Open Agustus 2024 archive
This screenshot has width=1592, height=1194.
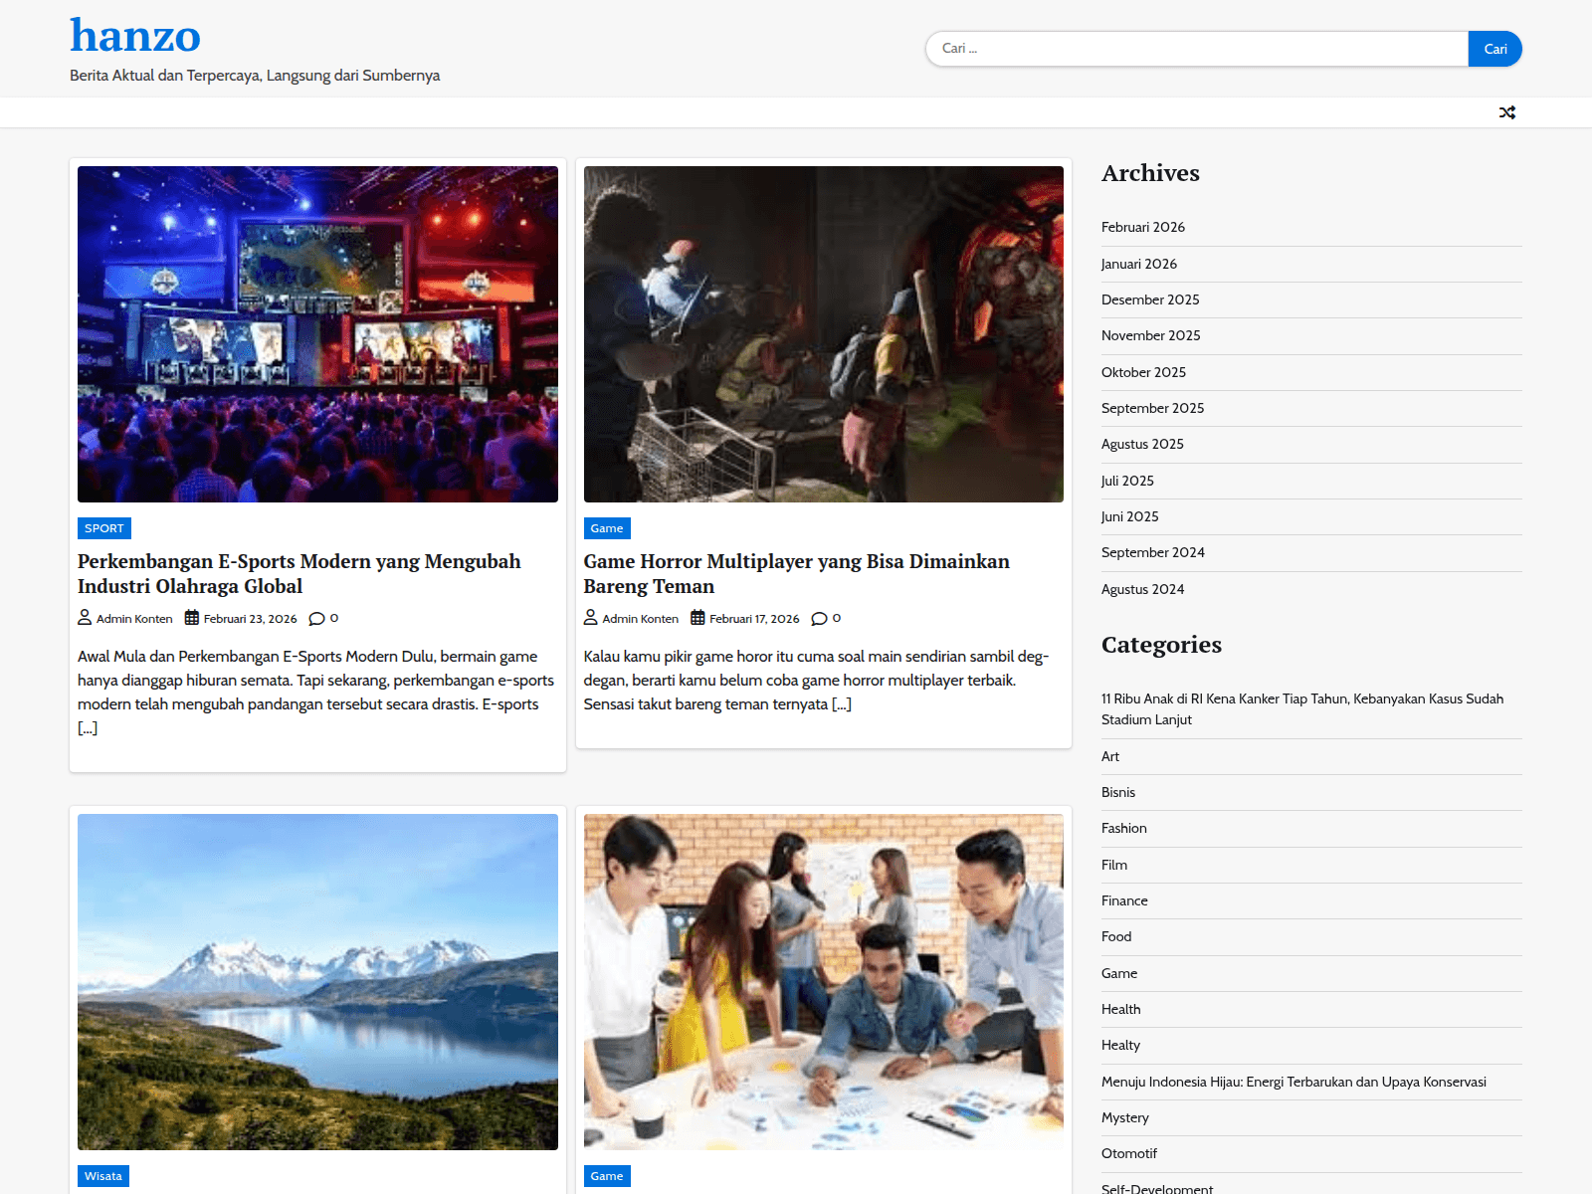tap(1143, 589)
